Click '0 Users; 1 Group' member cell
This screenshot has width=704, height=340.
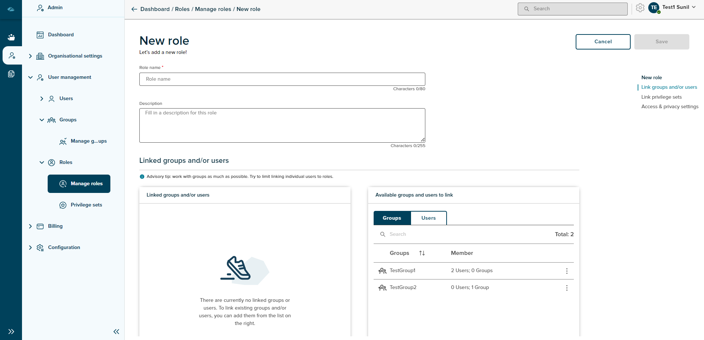tap(470, 288)
